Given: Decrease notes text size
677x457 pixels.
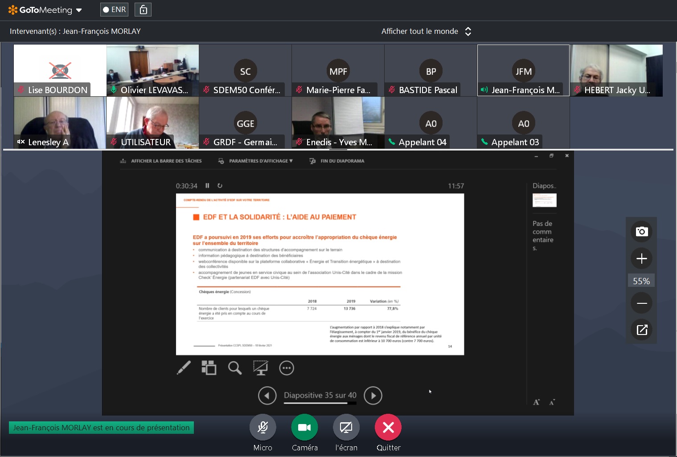Looking at the screenshot, I should point(552,403).
